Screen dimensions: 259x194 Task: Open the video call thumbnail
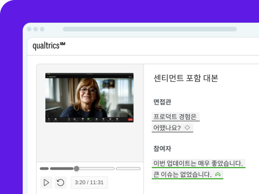click(90, 98)
